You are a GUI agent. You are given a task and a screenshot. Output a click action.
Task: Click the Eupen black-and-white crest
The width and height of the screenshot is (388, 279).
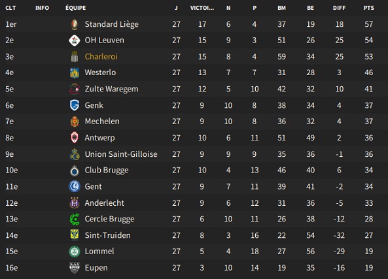click(x=75, y=268)
